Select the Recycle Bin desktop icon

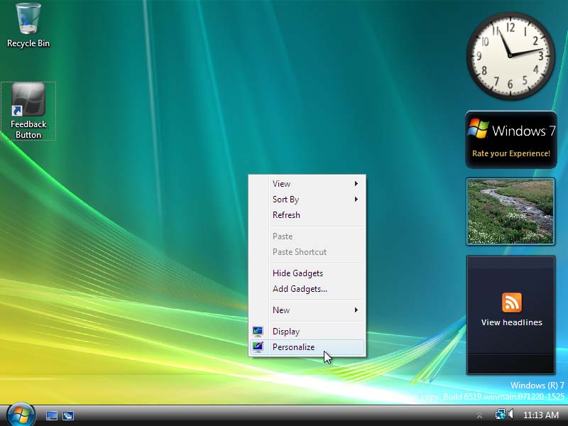(x=28, y=26)
